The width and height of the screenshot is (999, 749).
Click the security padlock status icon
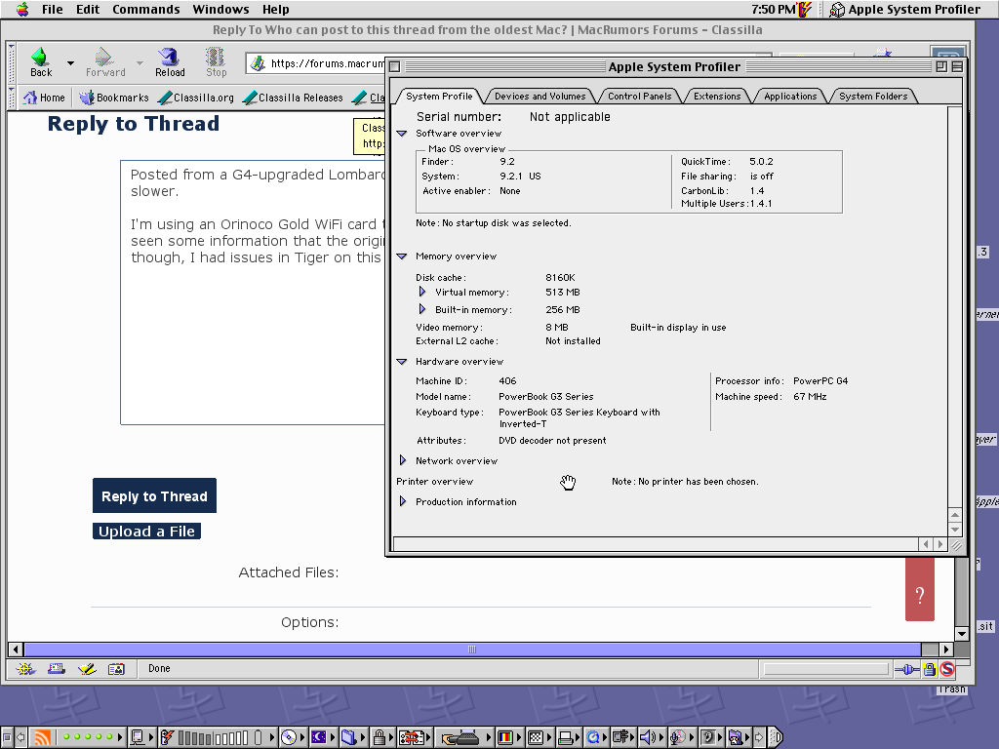click(930, 669)
